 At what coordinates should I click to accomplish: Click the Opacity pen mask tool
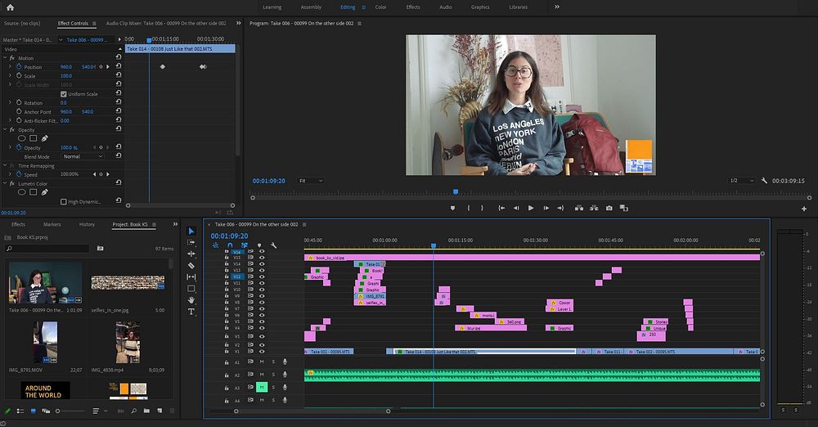pos(45,138)
